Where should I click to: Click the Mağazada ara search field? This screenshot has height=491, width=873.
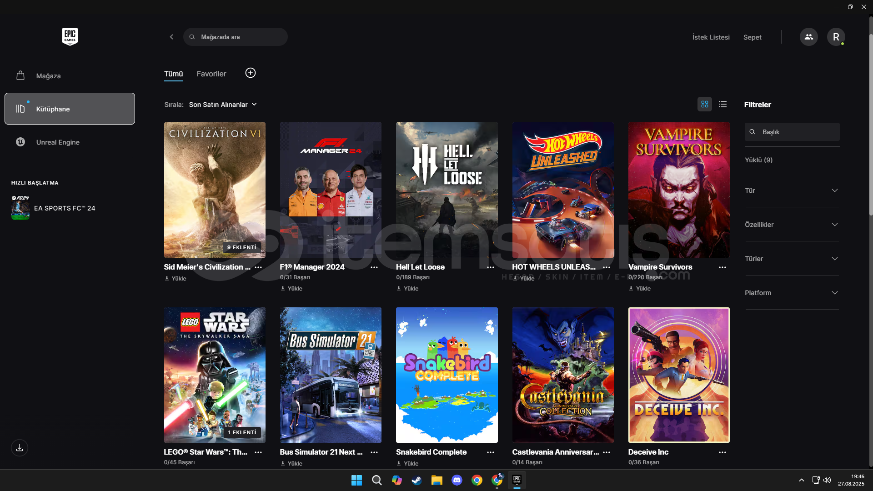point(236,37)
